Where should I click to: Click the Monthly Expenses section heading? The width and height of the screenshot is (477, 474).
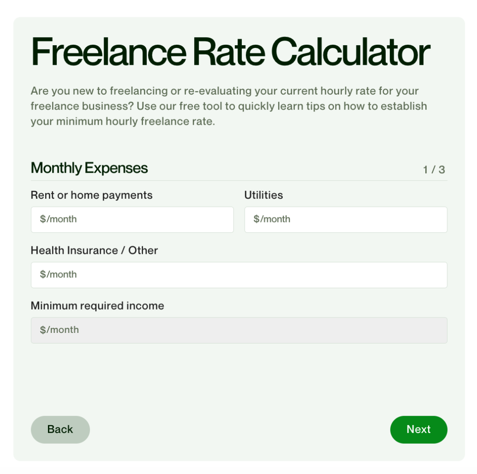89,168
